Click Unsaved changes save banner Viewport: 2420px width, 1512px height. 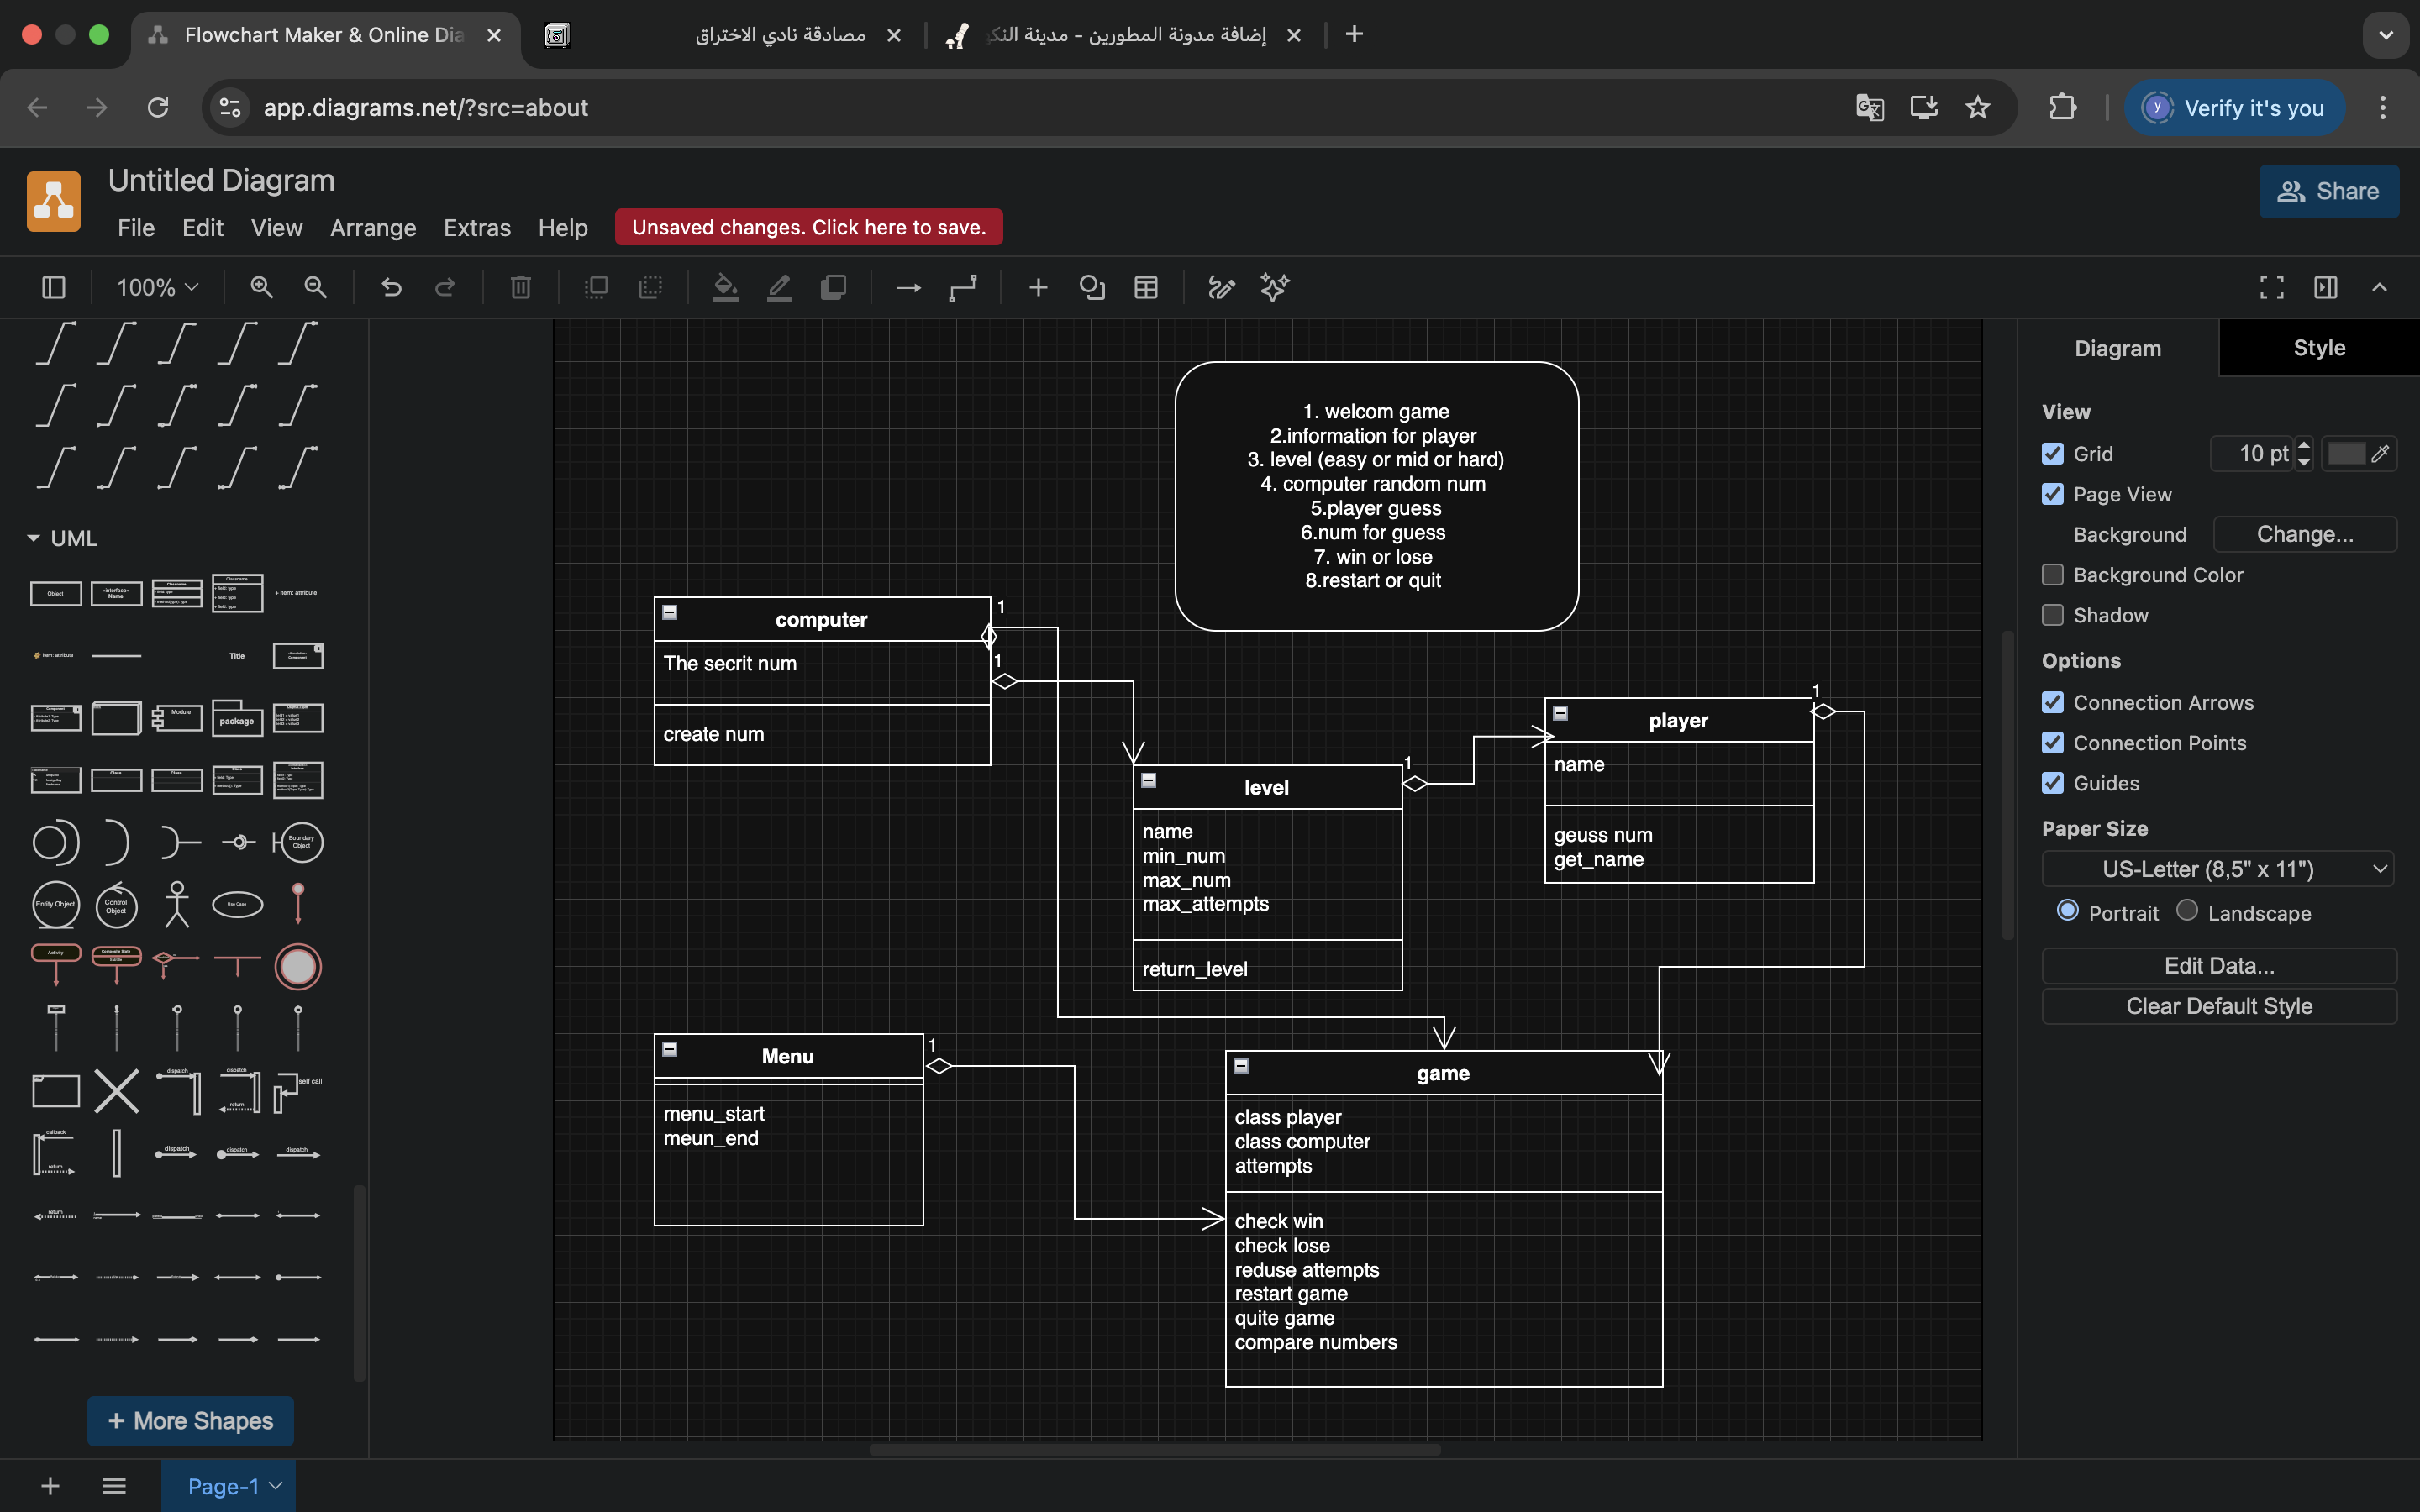click(x=808, y=227)
